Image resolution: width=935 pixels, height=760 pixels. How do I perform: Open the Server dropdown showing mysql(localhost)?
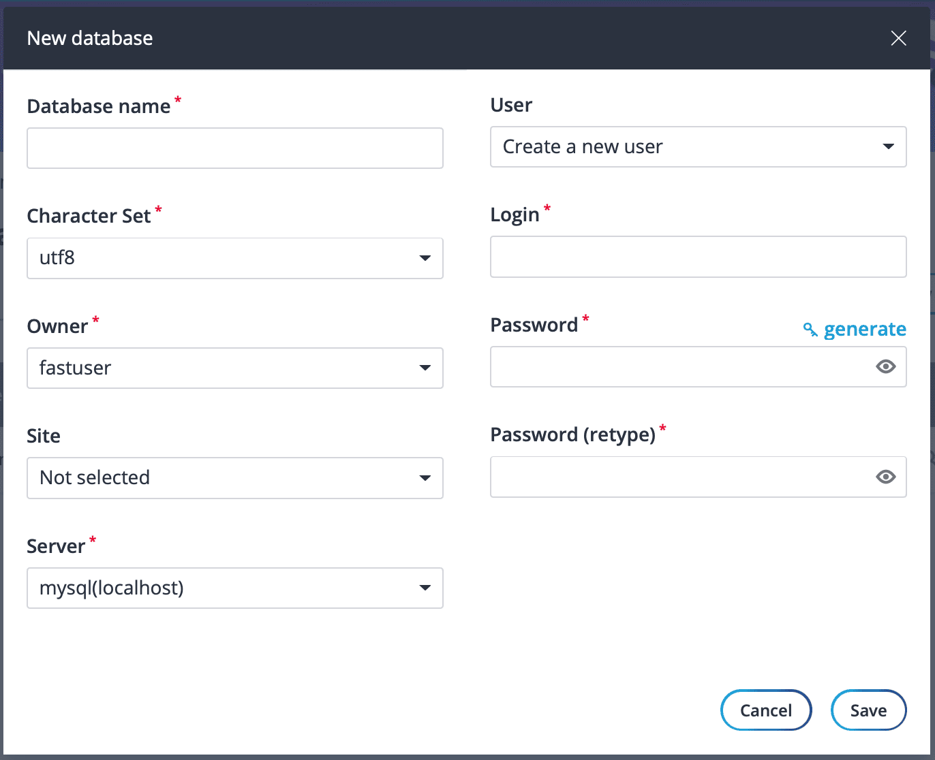coord(234,588)
